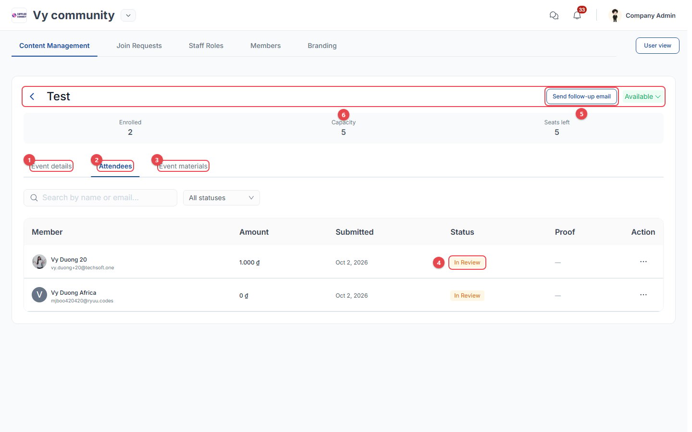692x432 pixels.
Task: Click the Vy community logo
Action: point(19,15)
